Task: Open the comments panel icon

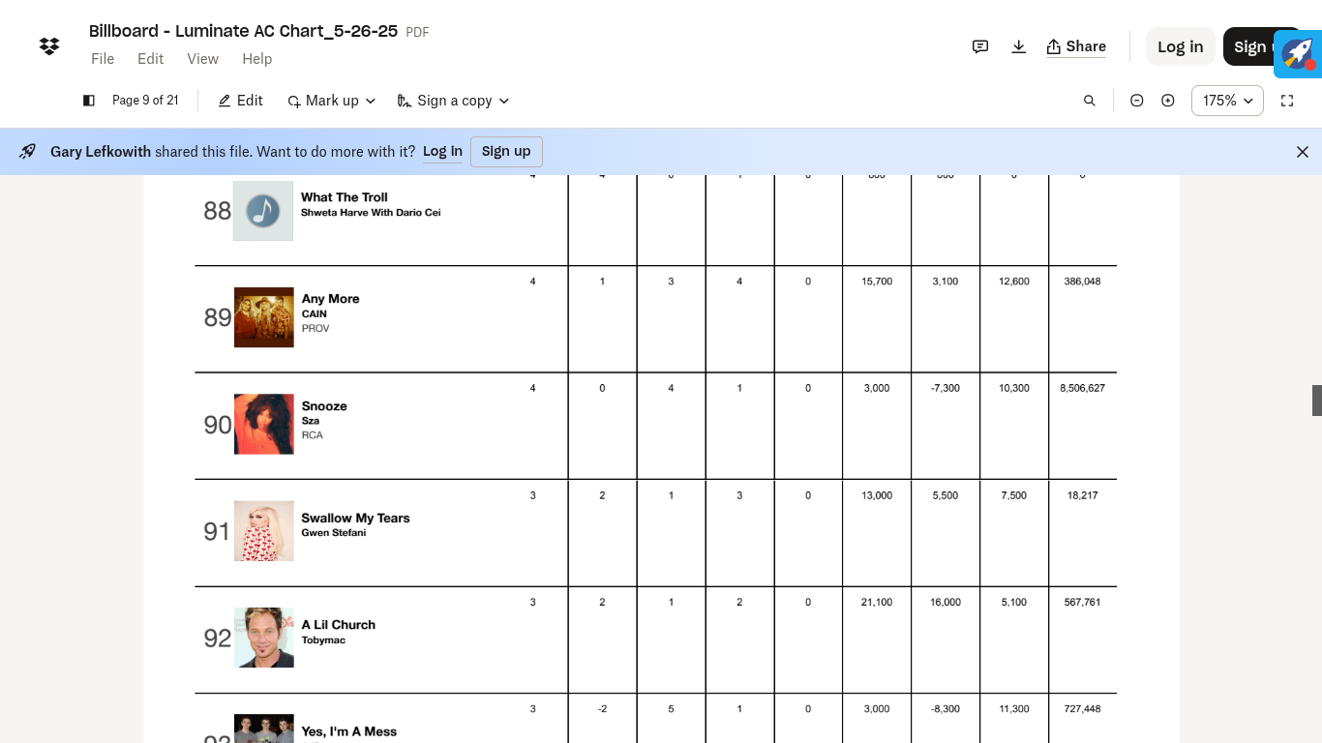Action: click(x=980, y=46)
